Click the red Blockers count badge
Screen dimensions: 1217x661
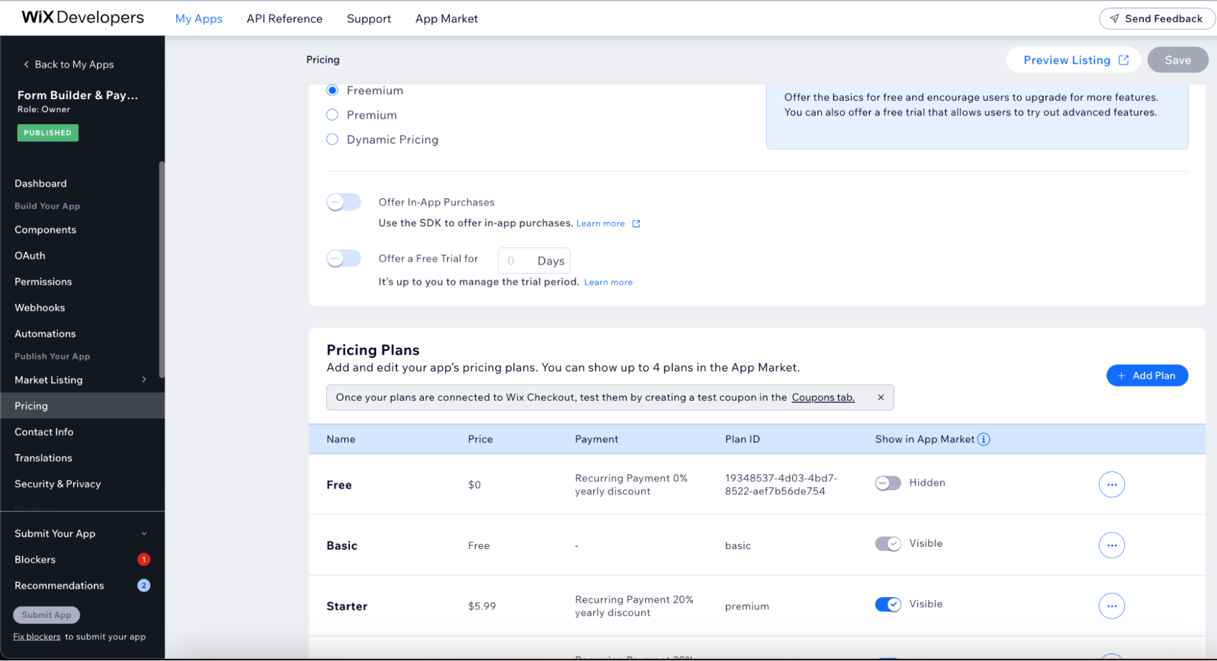(x=144, y=559)
